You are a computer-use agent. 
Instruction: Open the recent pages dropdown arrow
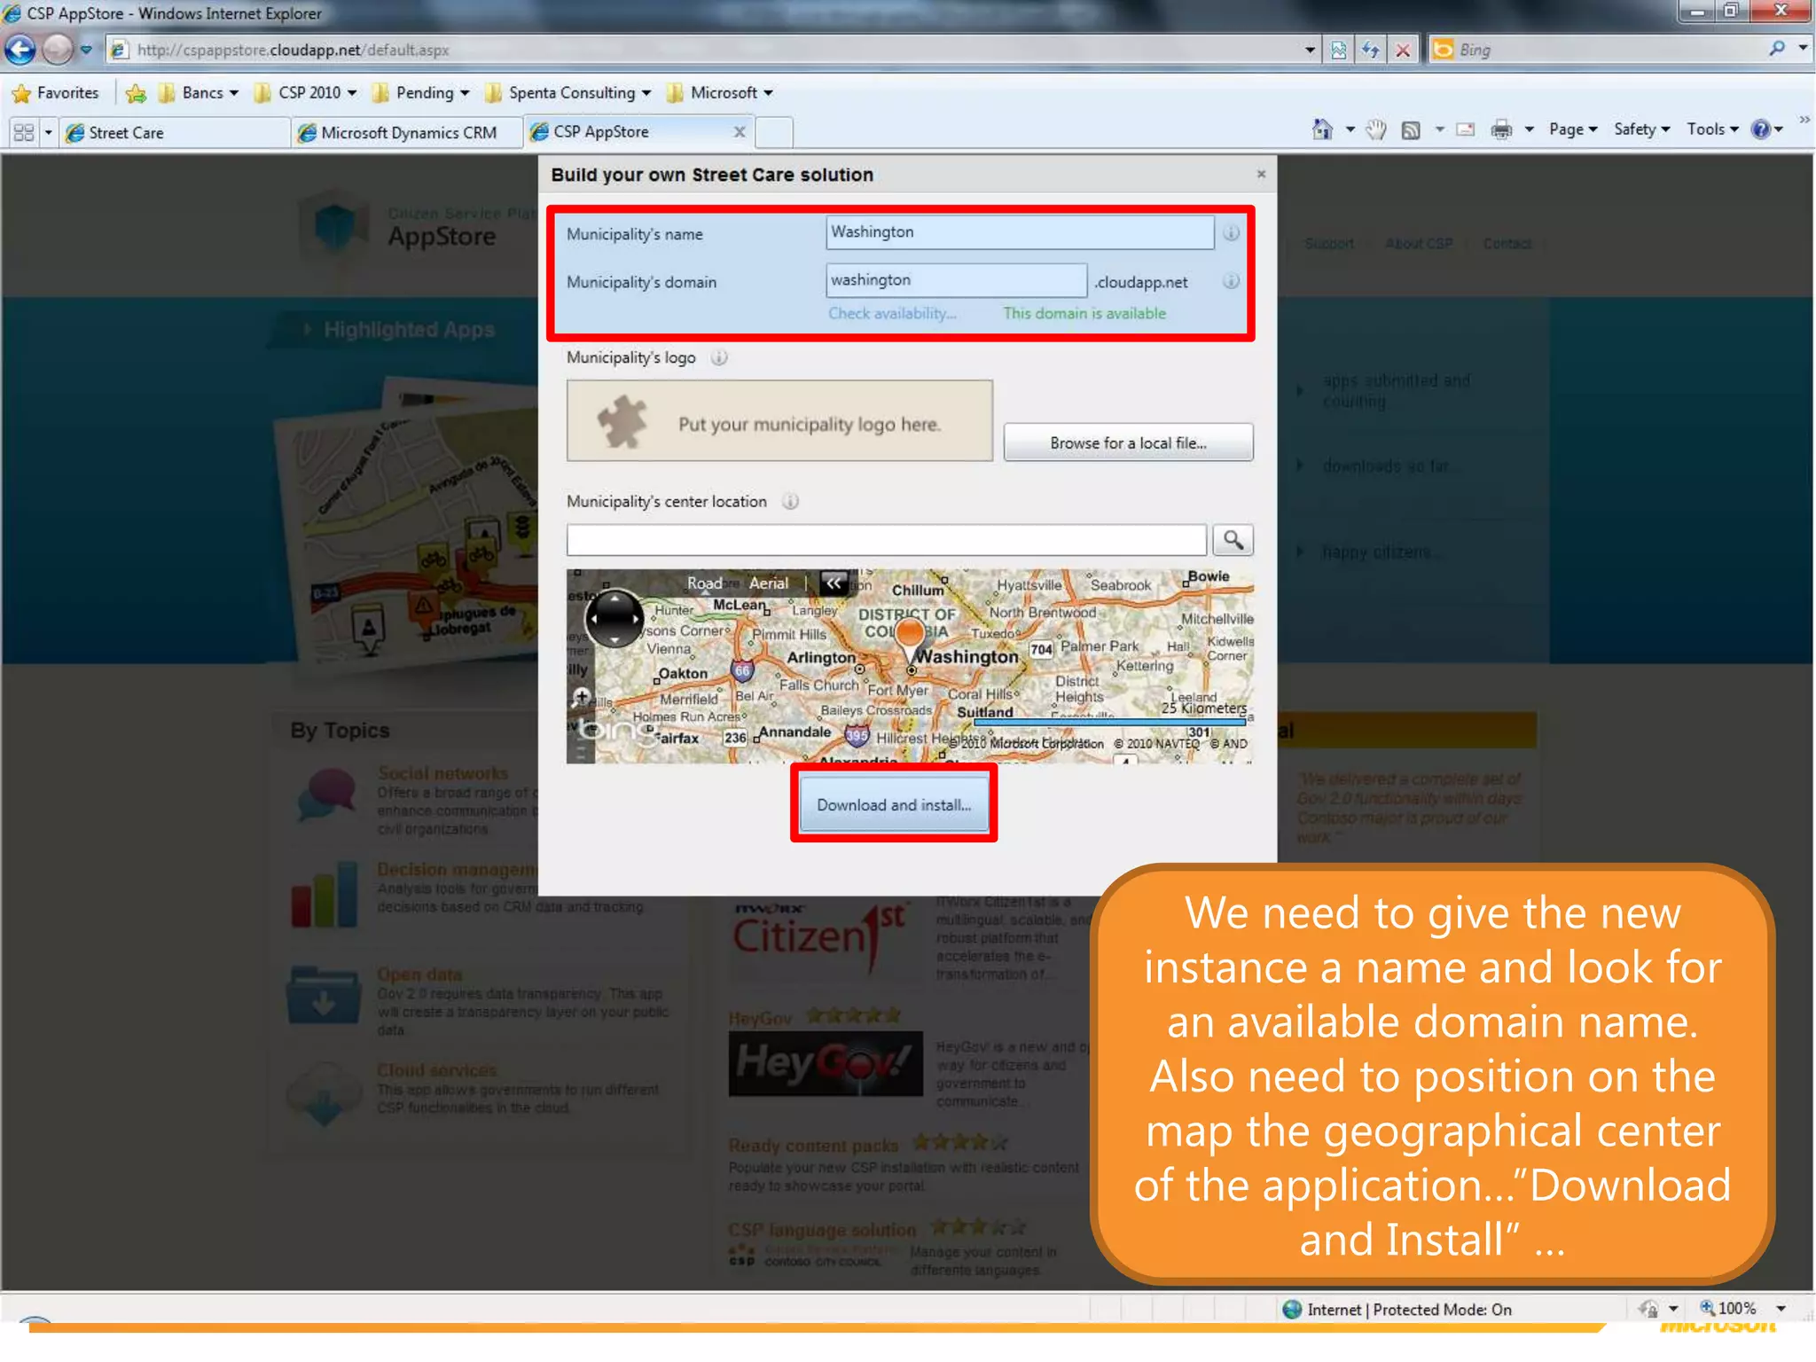coord(86,50)
